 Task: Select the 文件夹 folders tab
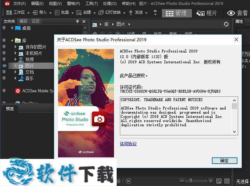point(9,21)
